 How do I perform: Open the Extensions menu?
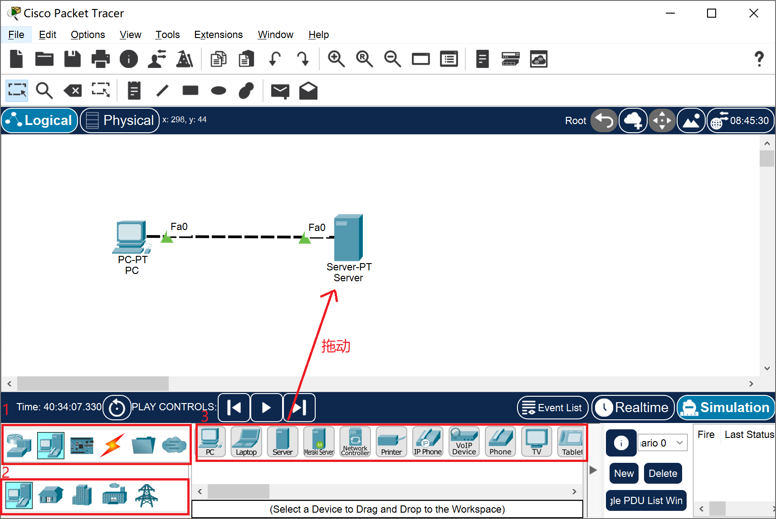tap(218, 35)
